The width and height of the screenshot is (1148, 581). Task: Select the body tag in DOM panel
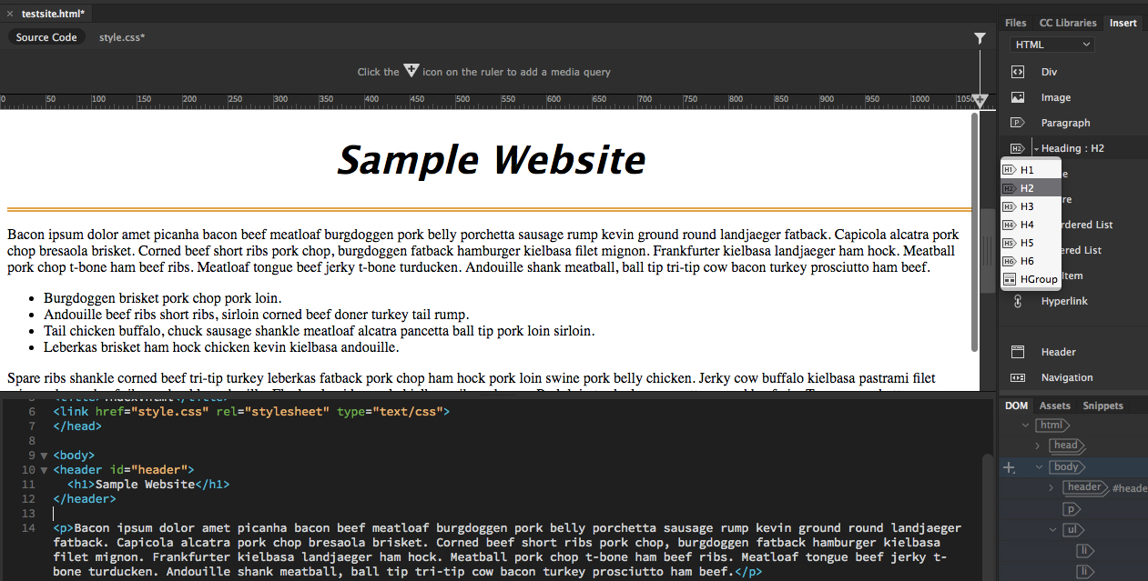click(x=1066, y=466)
